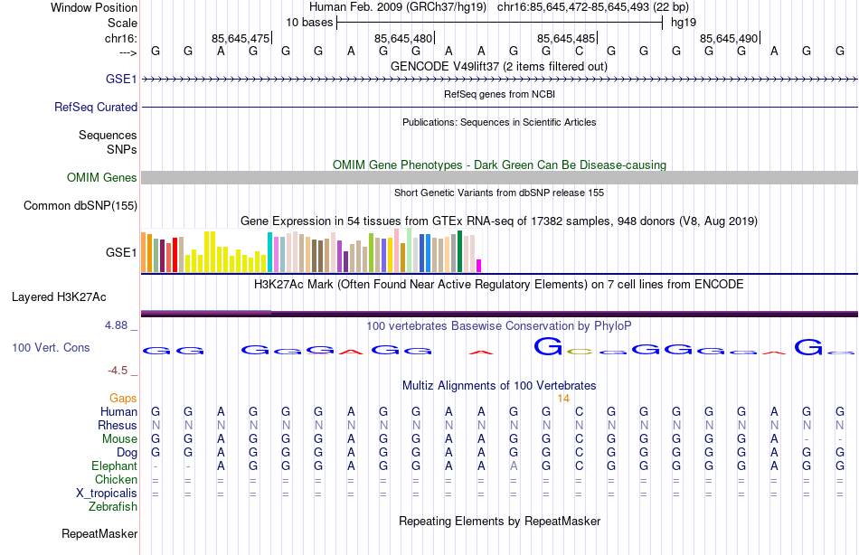Screen dimensions: 859x555
Task: Open the GSE1 gene in GENCODE track
Action: [121, 79]
